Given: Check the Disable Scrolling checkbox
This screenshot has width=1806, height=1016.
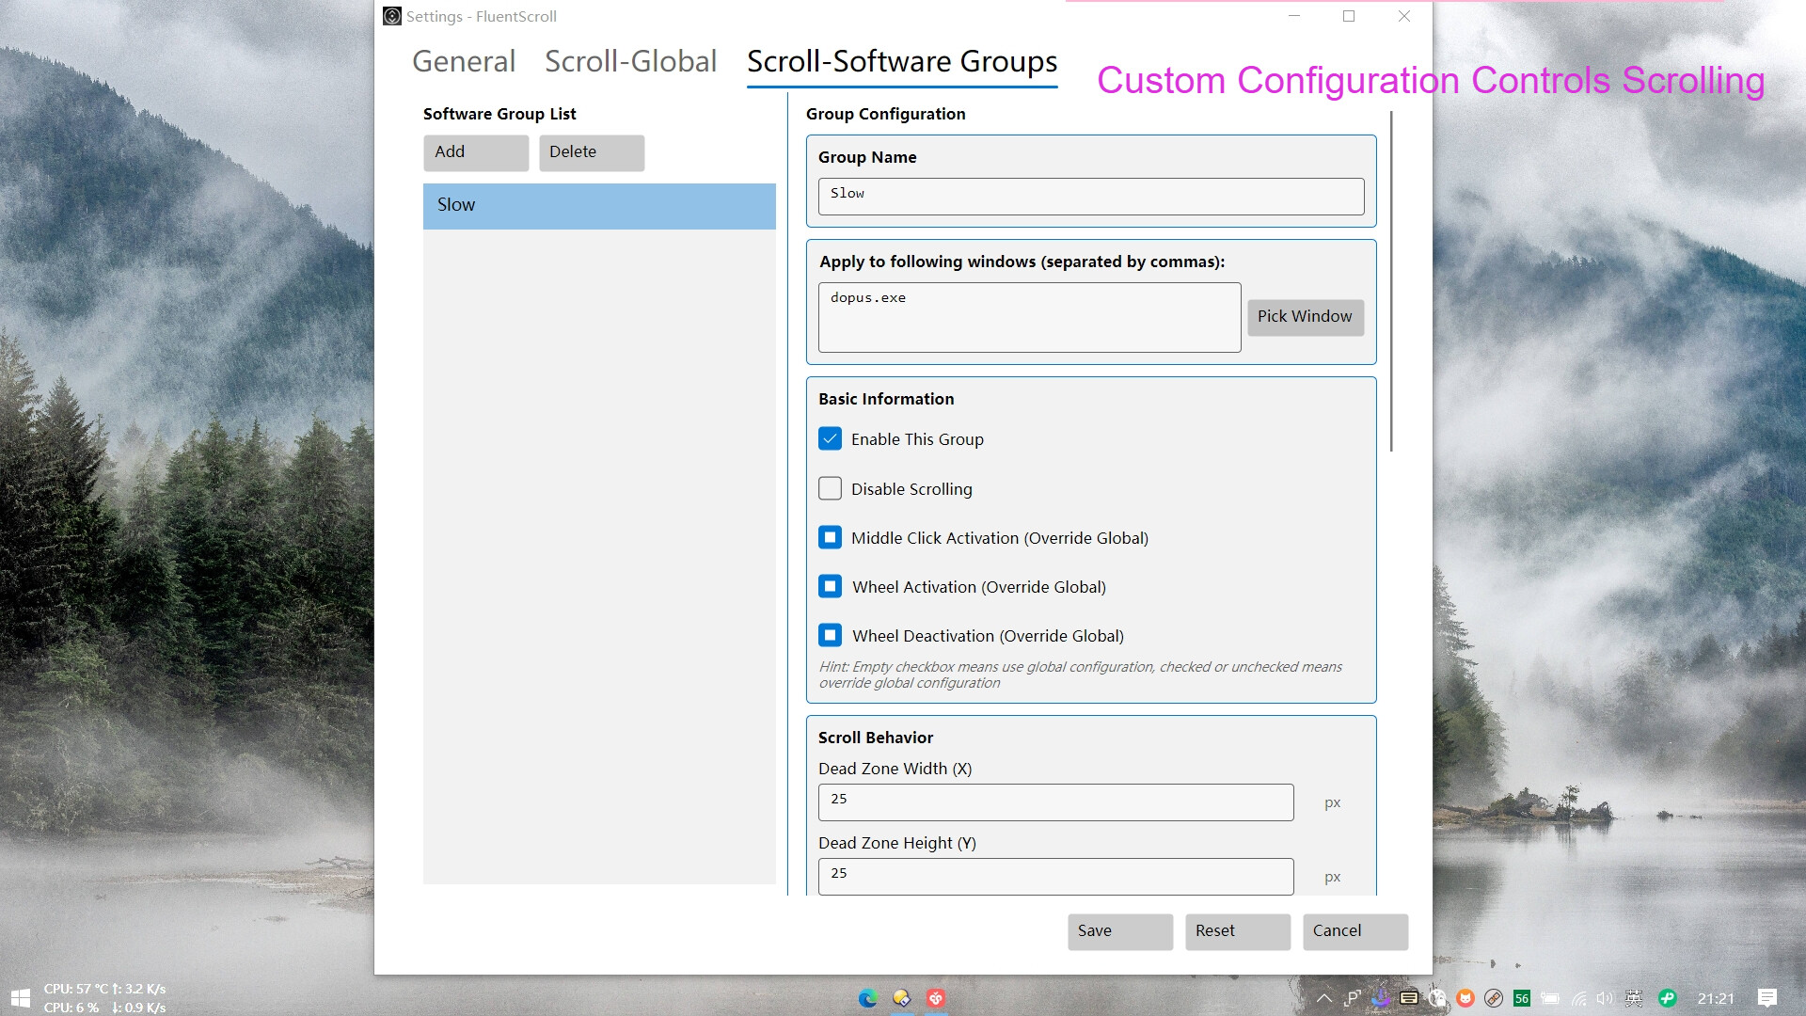Looking at the screenshot, I should 830,489.
